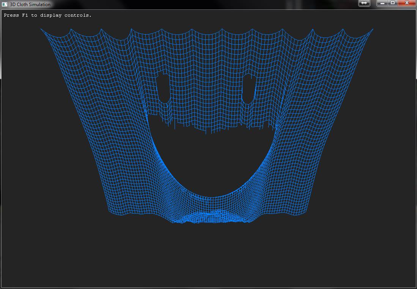Click the double-arrow button in title bar

[x=364, y=3]
